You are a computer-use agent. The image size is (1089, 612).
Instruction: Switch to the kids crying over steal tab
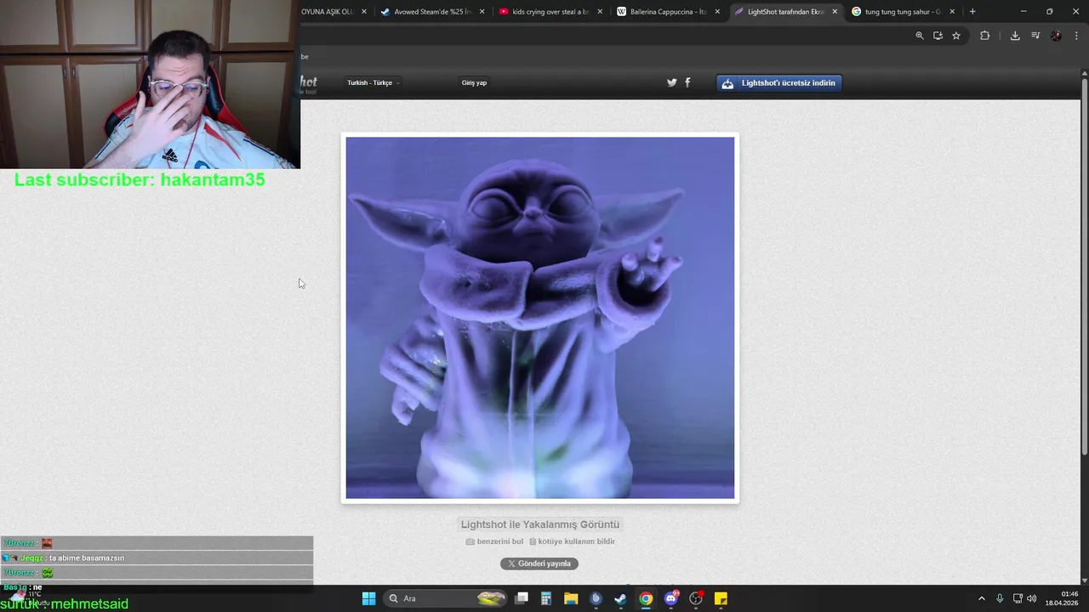coord(550,12)
